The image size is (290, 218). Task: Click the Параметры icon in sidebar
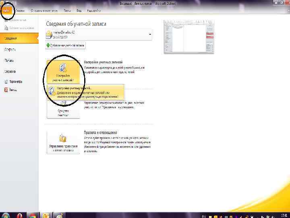coord(6,82)
